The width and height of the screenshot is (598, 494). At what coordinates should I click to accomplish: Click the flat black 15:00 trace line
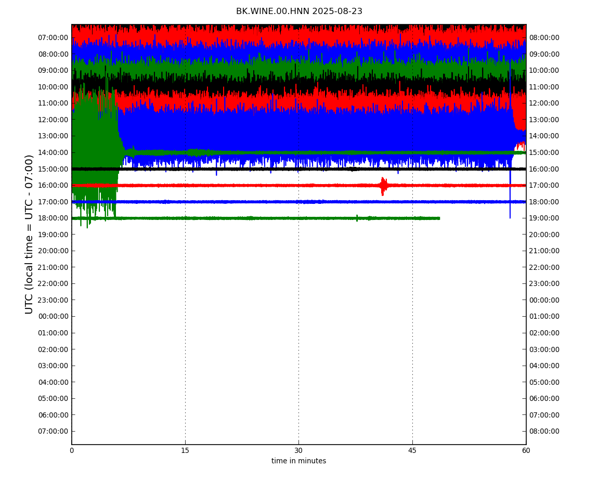point(298,169)
